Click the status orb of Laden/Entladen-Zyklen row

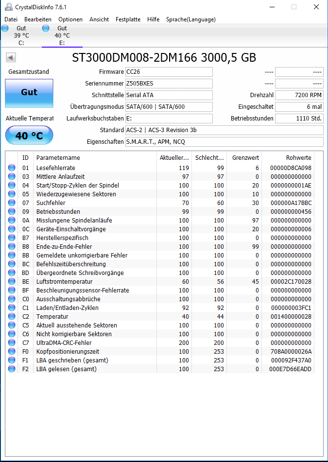[12, 308]
